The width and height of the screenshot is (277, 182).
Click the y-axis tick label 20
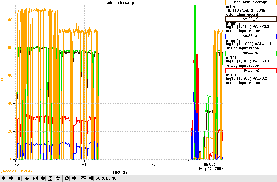(x=10, y=131)
